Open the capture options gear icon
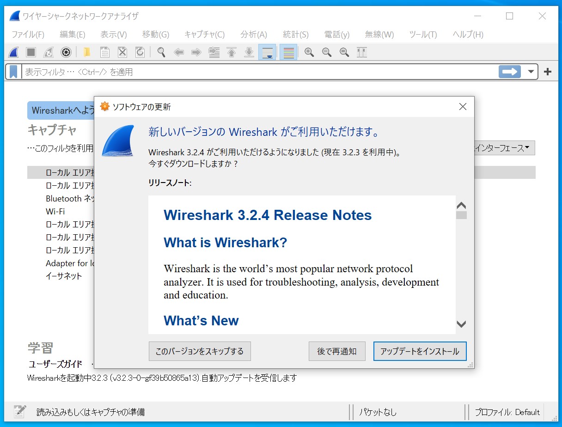Screen dimensions: 562x427 (65, 52)
